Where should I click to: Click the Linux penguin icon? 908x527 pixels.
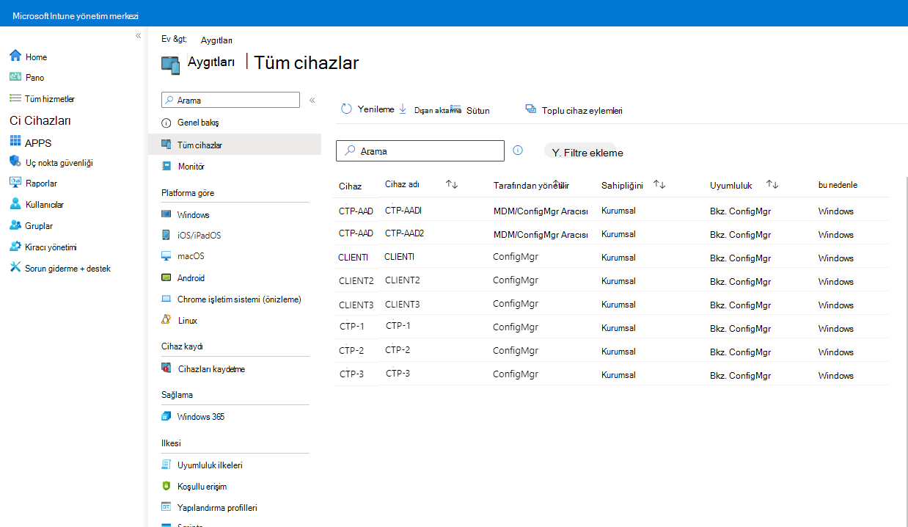pos(166,320)
